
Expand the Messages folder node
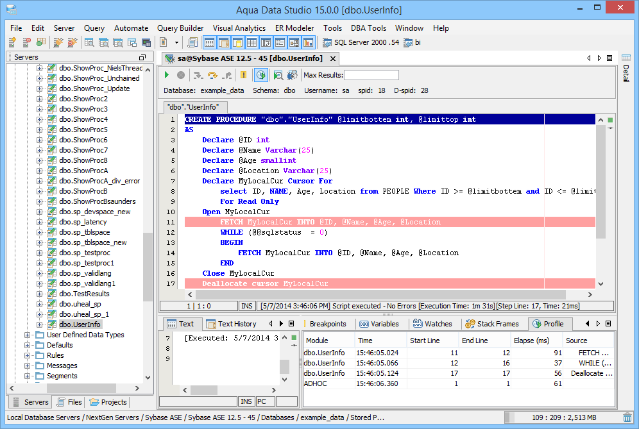[28, 366]
